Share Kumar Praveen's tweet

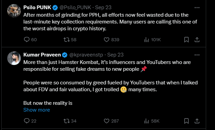(x=197, y=121)
